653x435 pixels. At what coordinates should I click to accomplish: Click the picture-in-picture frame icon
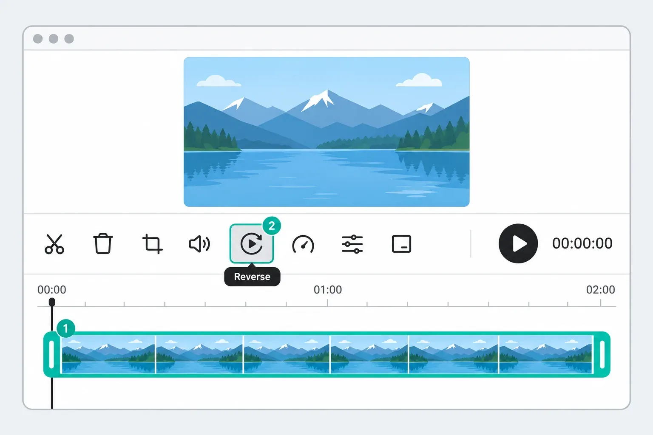[401, 244]
